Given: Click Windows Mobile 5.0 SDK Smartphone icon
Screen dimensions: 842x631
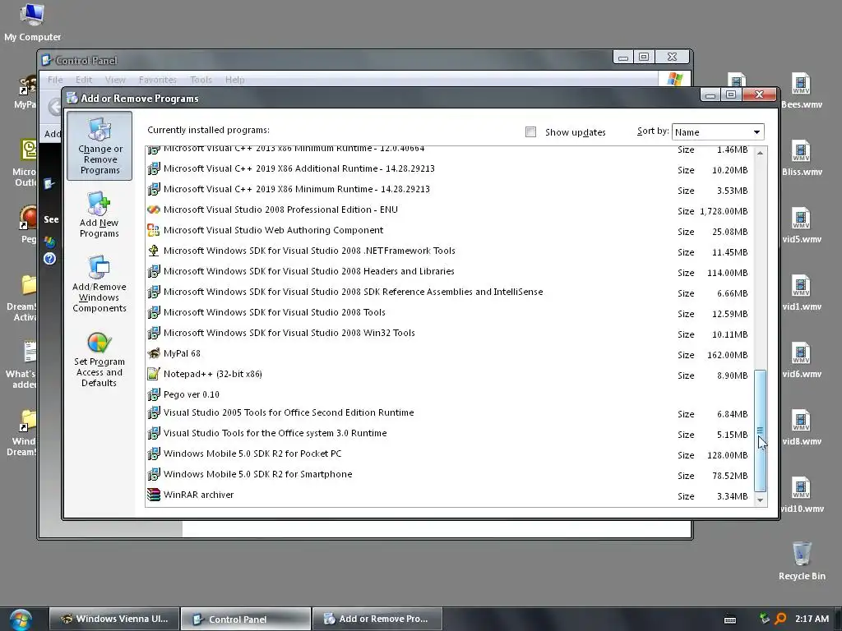Looking at the screenshot, I should coord(154,474).
